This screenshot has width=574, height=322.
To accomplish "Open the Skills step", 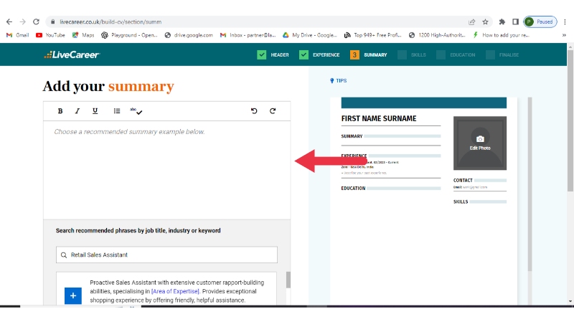I will coord(411,55).
